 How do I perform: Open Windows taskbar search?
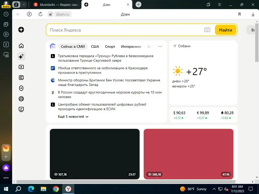[x=18, y=189]
